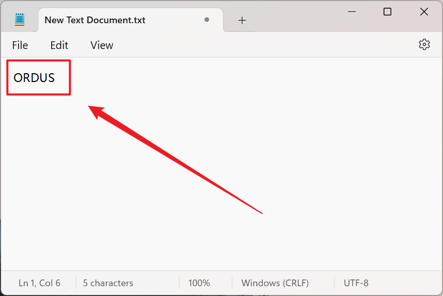Add a new tab with plus button
The image size is (443, 296).
[242, 21]
